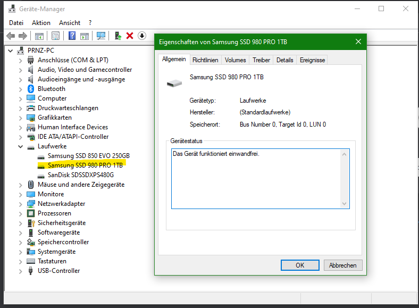Click the Prozessoren chip icon
This screenshot has height=308, width=419.
click(31, 213)
